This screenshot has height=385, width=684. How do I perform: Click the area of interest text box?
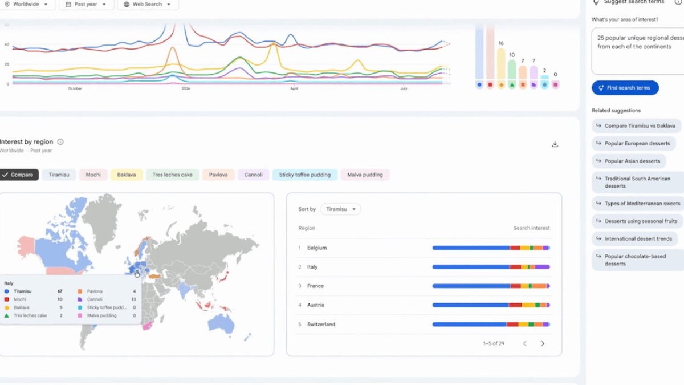[x=637, y=51]
